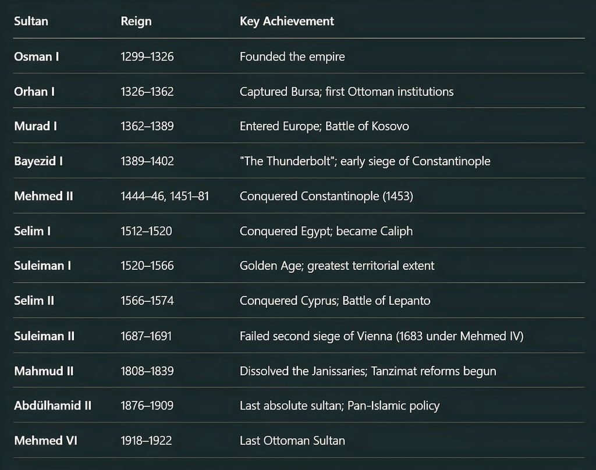Click the Battle of Lepanto achievement cell
The image size is (596, 470).
click(335, 301)
